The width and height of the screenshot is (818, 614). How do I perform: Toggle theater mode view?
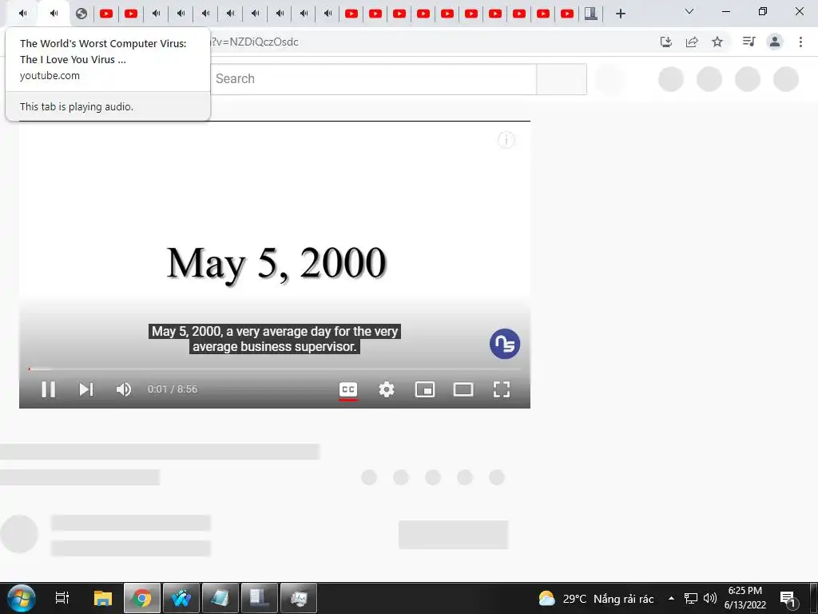coord(463,389)
